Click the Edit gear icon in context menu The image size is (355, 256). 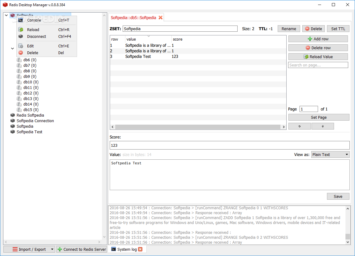(21, 46)
